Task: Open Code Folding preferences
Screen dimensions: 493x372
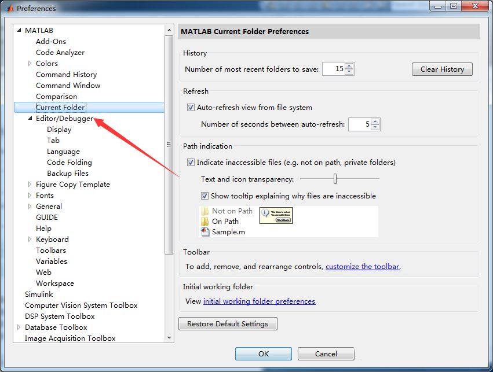Action: pos(70,163)
